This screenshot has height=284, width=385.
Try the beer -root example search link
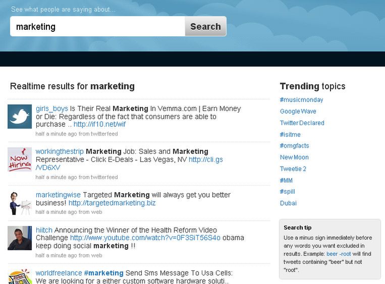pos(339,254)
